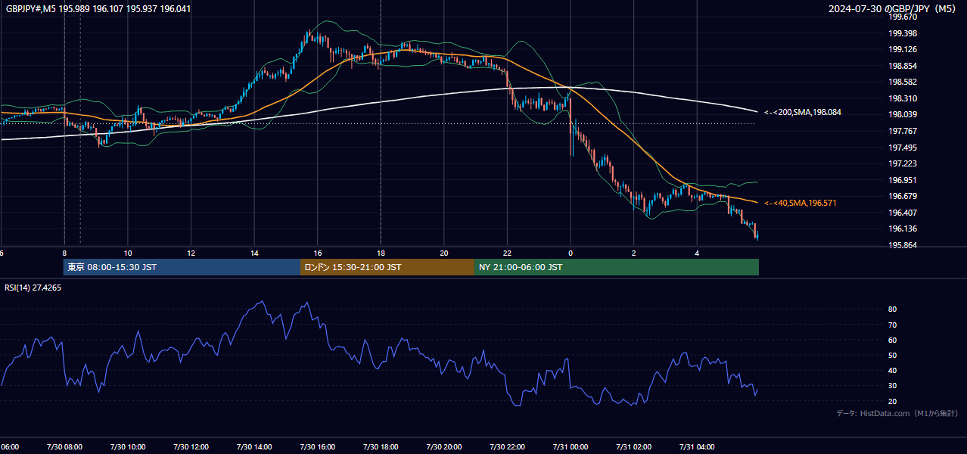Click the RSI axis level 70
The width and height of the screenshot is (967, 454).
[892, 325]
